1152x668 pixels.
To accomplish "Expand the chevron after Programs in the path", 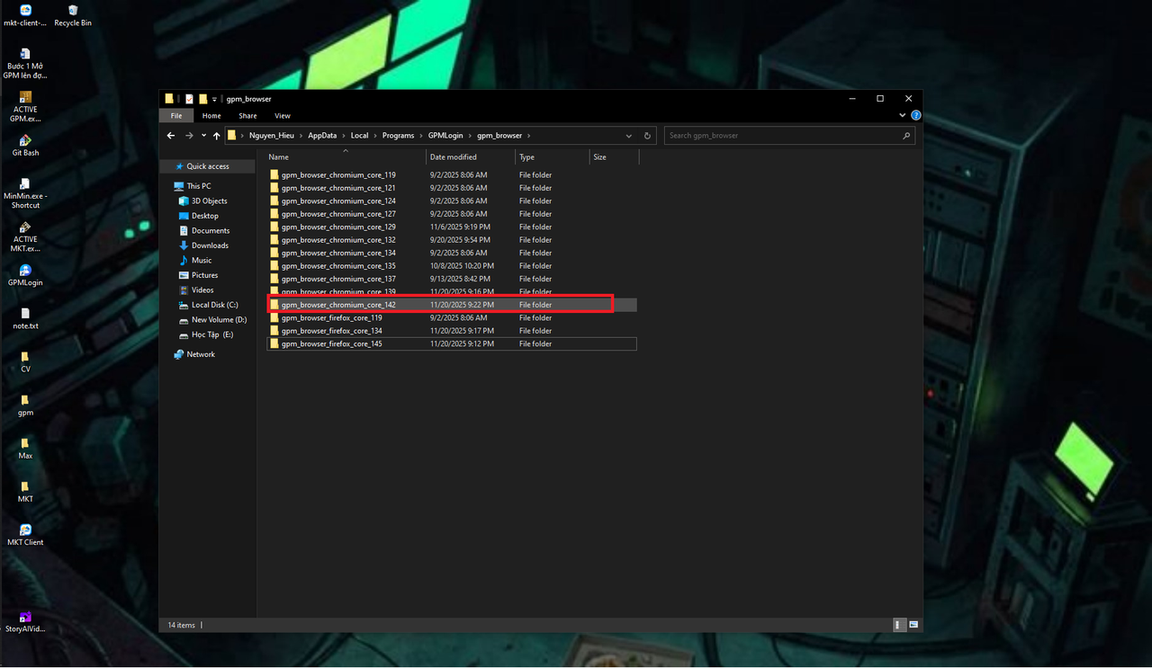I will coord(421,136).
